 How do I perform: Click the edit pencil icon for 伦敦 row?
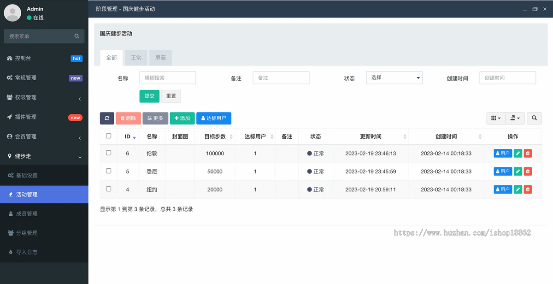point(517,153)
